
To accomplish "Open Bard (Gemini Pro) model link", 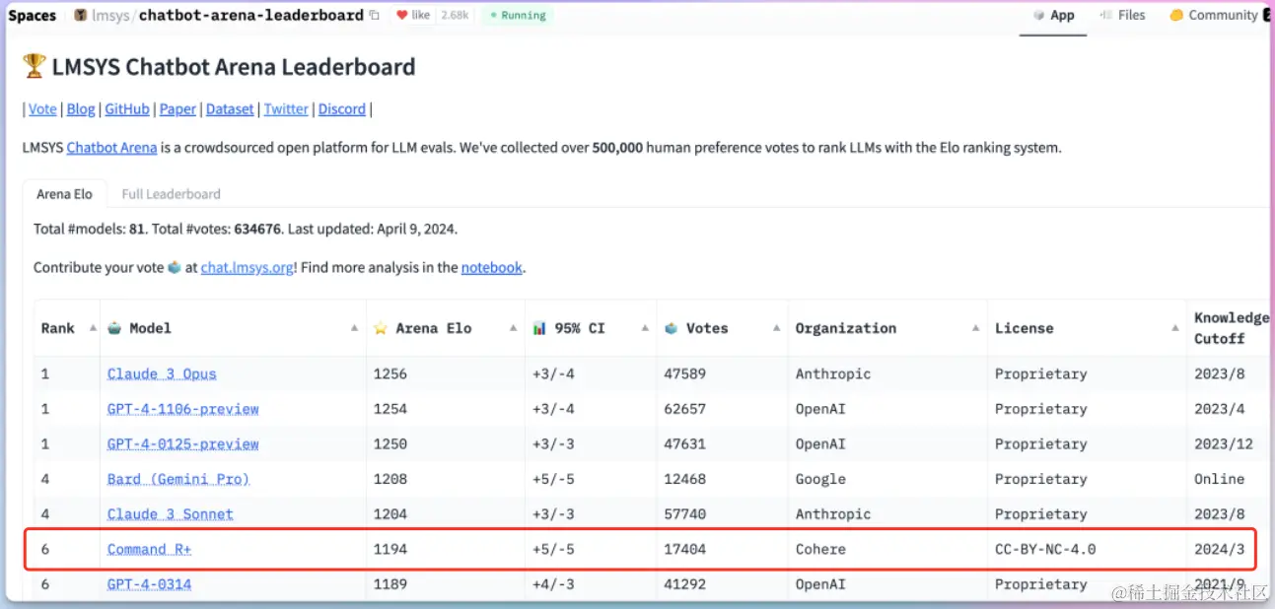I will click(x=178, y=479).
